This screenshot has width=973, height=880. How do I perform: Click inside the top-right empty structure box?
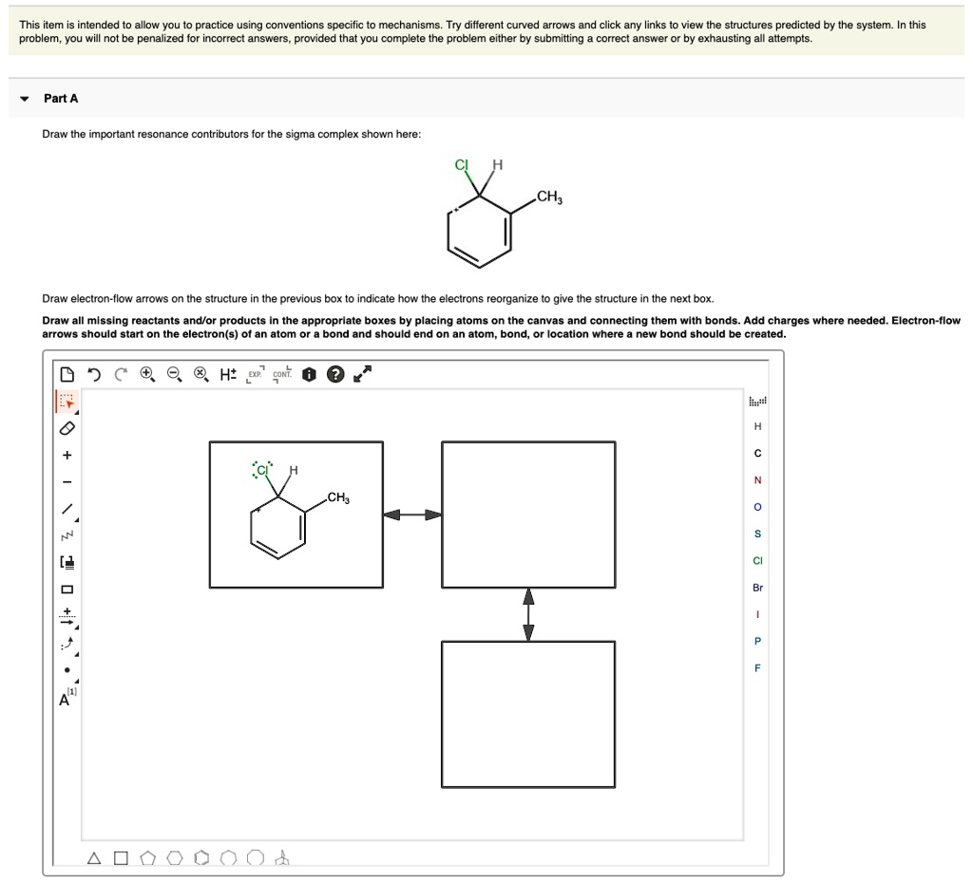coord(528,515)
